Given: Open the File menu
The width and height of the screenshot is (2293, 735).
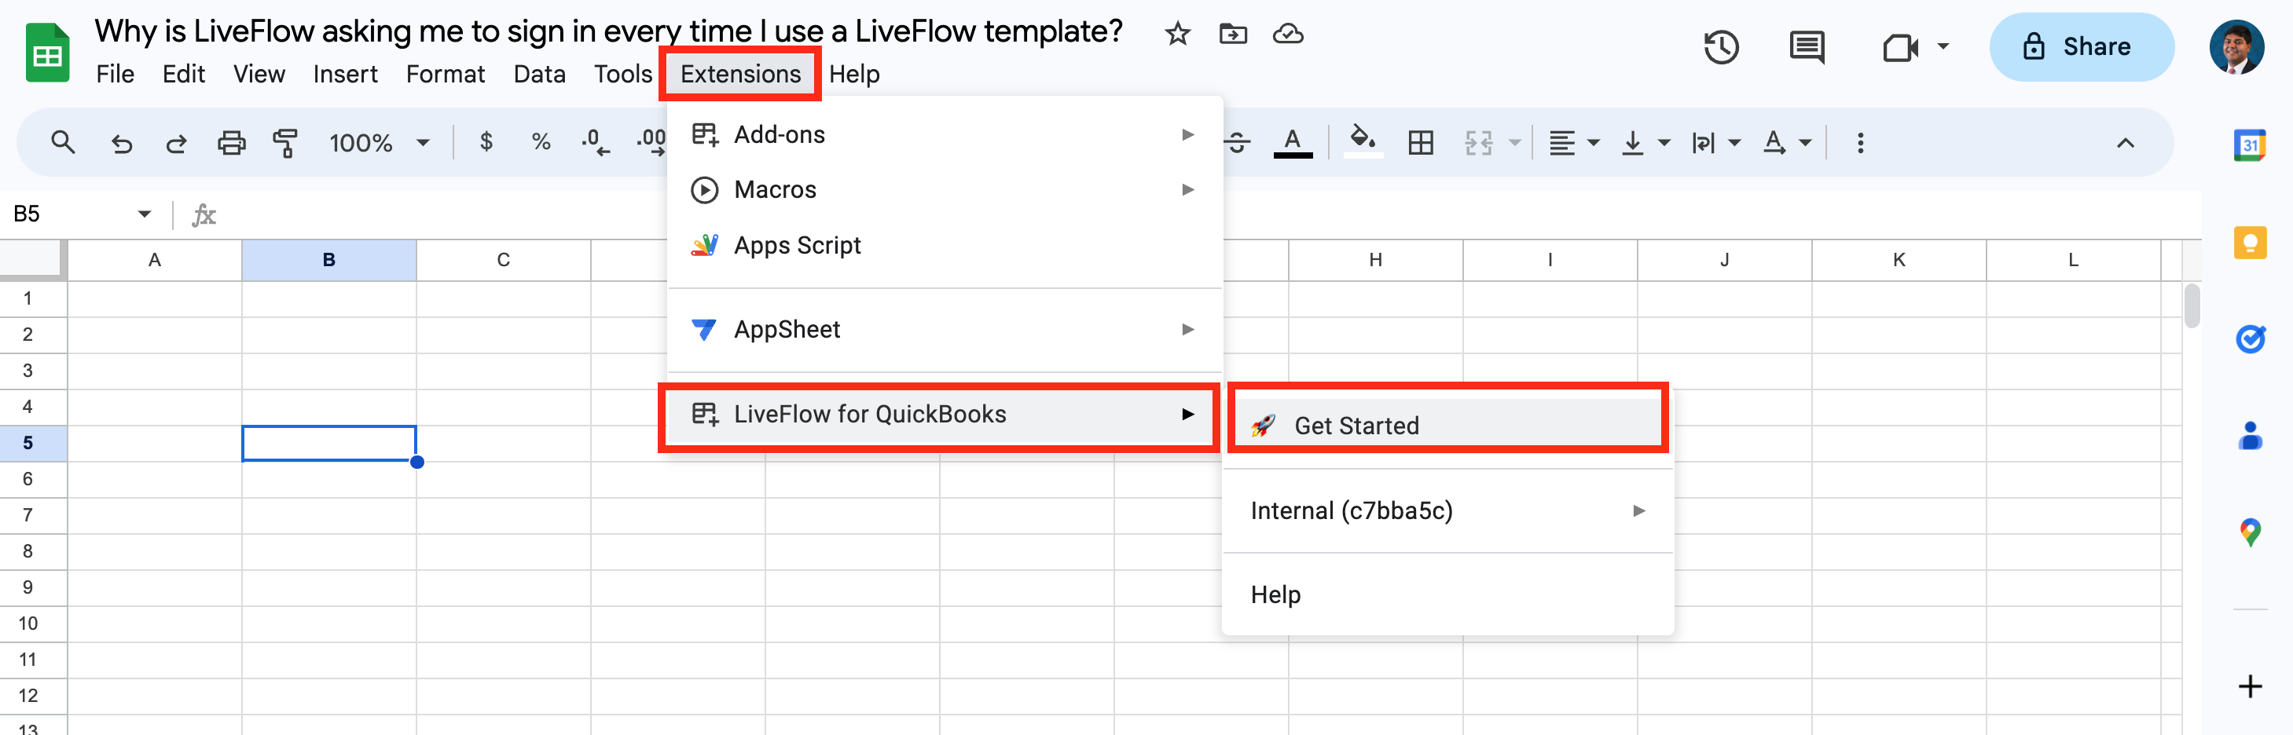Looking at the screenshot, I should click(x=115, y=74).
